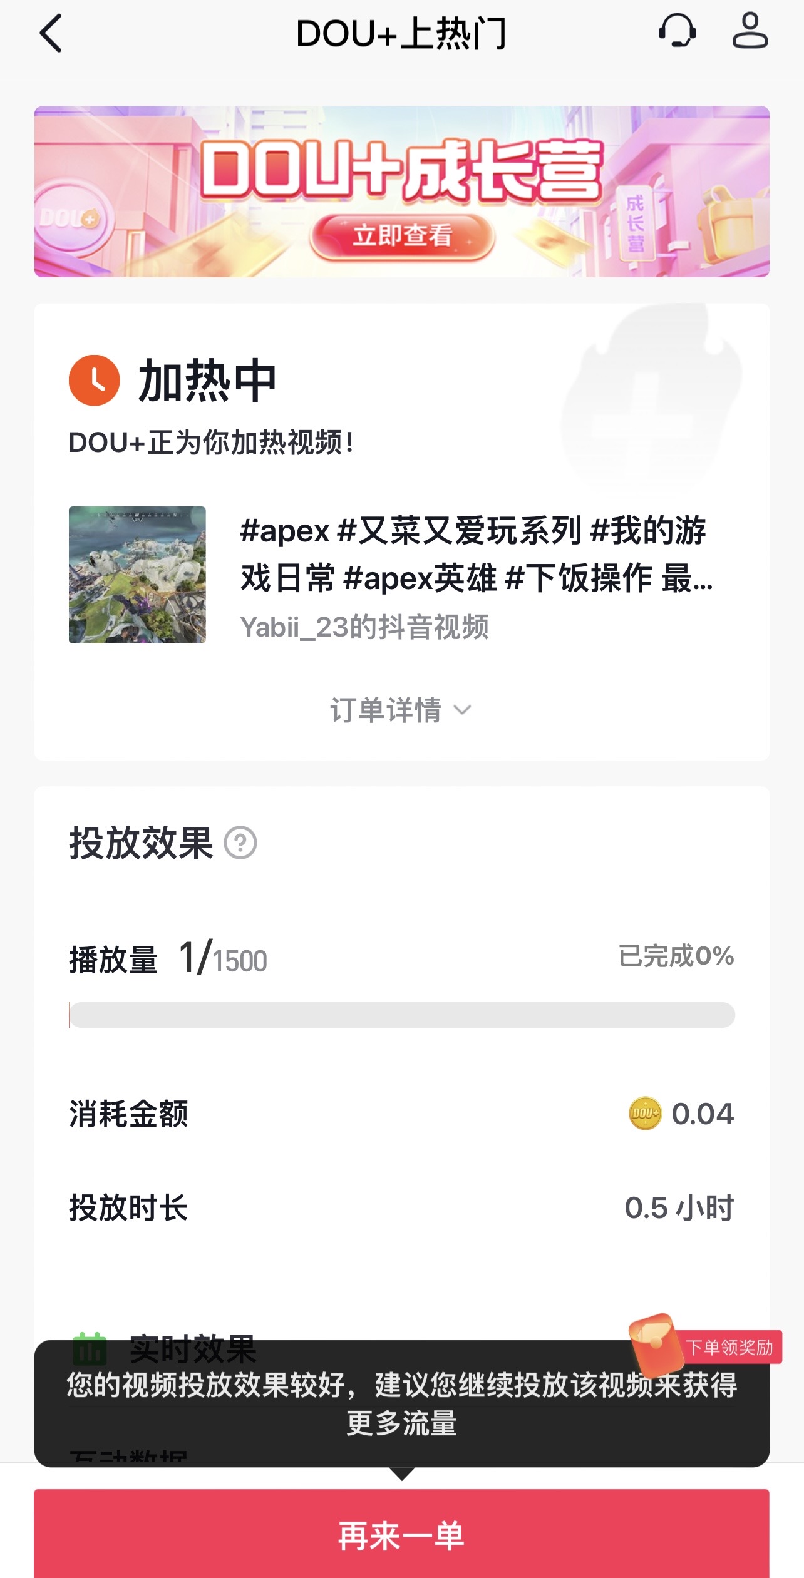Image resolution: width=804 pixels, height=1578 pixels.
Task: Click help question mark beside 投放效果
Action: [x=240, y=843]
